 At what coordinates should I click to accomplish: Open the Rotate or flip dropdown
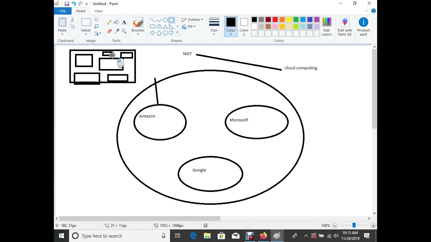click(98, 33)
